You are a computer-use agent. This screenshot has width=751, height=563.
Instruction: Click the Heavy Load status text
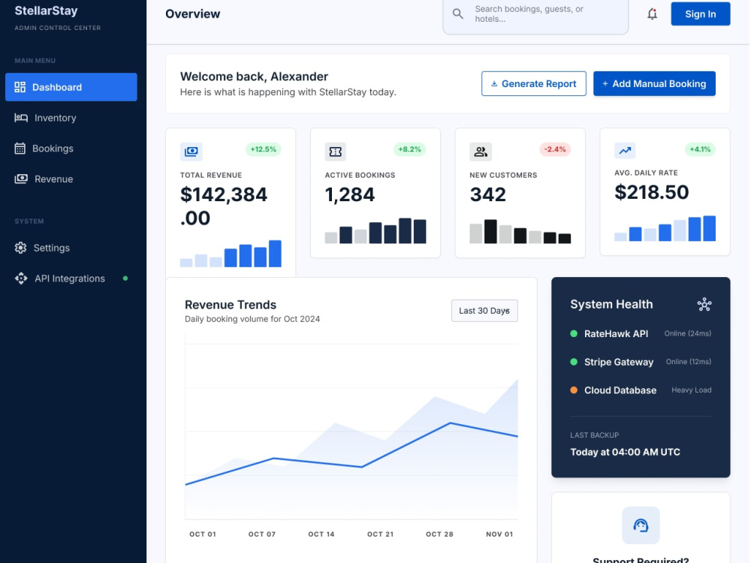pyautogui.click(x=692, y=390)
